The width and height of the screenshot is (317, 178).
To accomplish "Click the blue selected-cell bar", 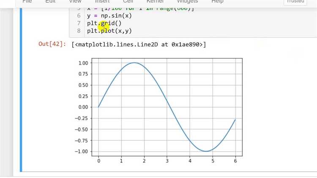I will [x=21, y=90].
